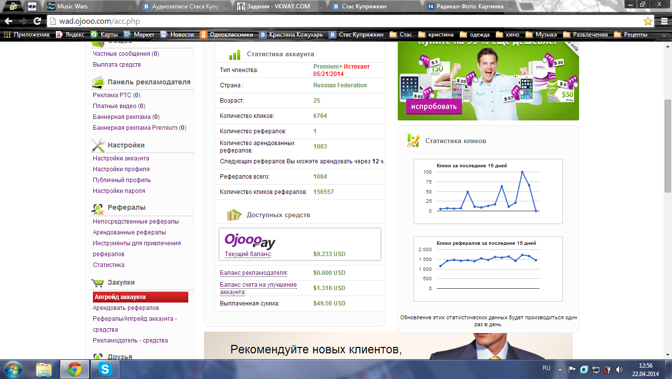Image resolution: width=672 pixels, height=379 pixels.
Task: Bookmark this page with the star icon
Action: [x=648, y=21]
